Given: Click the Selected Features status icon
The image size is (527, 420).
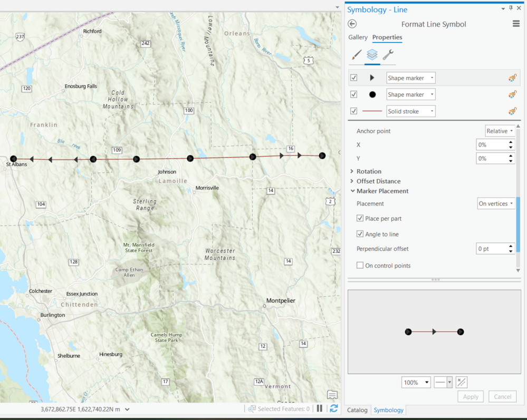Looking at the screenshot, I should click(x=252, y=409).
